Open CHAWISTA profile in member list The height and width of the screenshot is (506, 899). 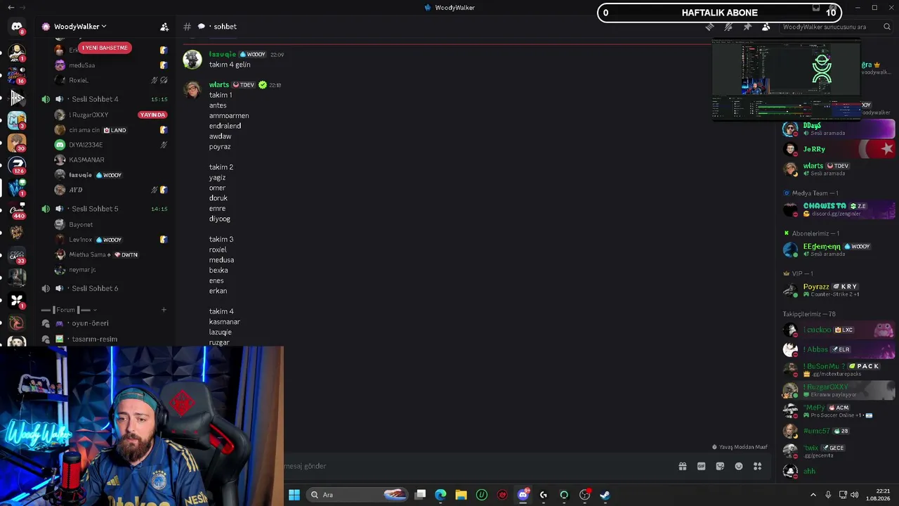click(x=839, y=209)
